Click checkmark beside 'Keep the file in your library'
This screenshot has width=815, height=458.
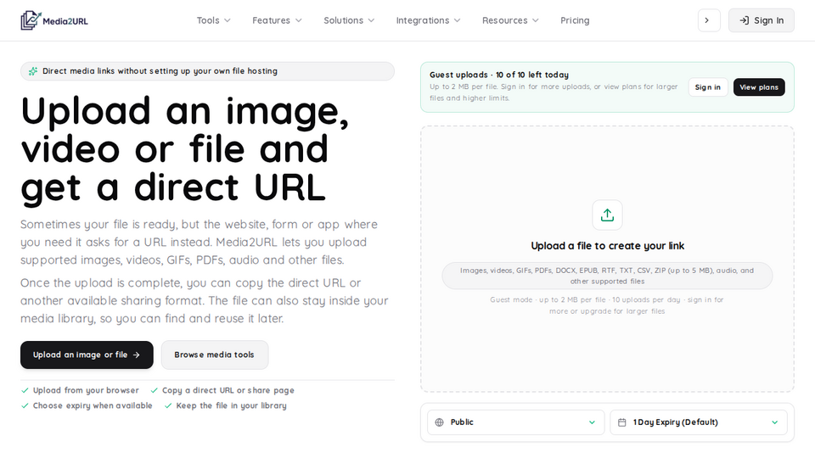pos(168,405)
